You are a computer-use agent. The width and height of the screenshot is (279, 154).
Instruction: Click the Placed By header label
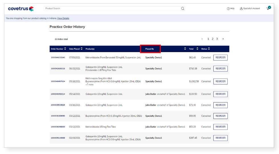coord(150,49)
